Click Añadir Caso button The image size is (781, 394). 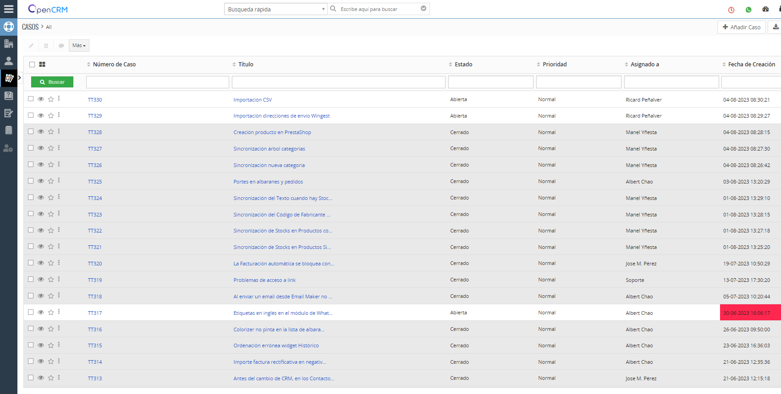(742, 27)
